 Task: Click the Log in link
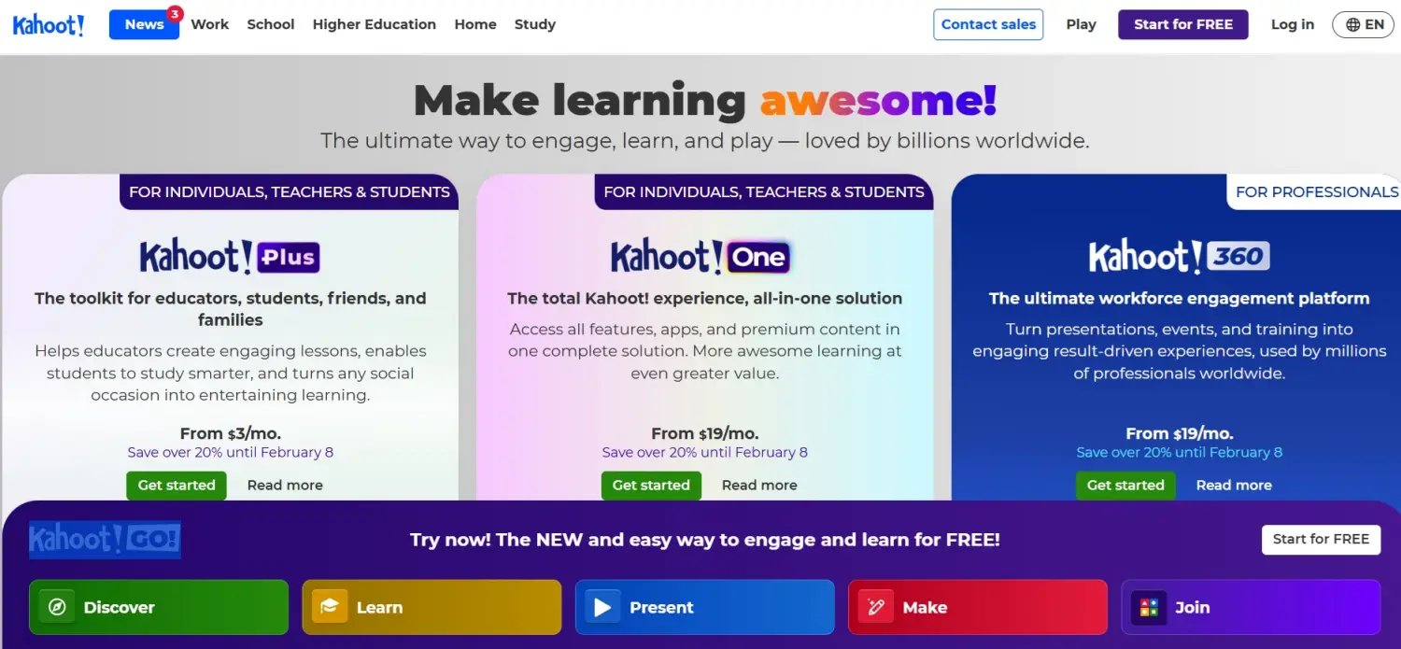[x=1293, y=24]
